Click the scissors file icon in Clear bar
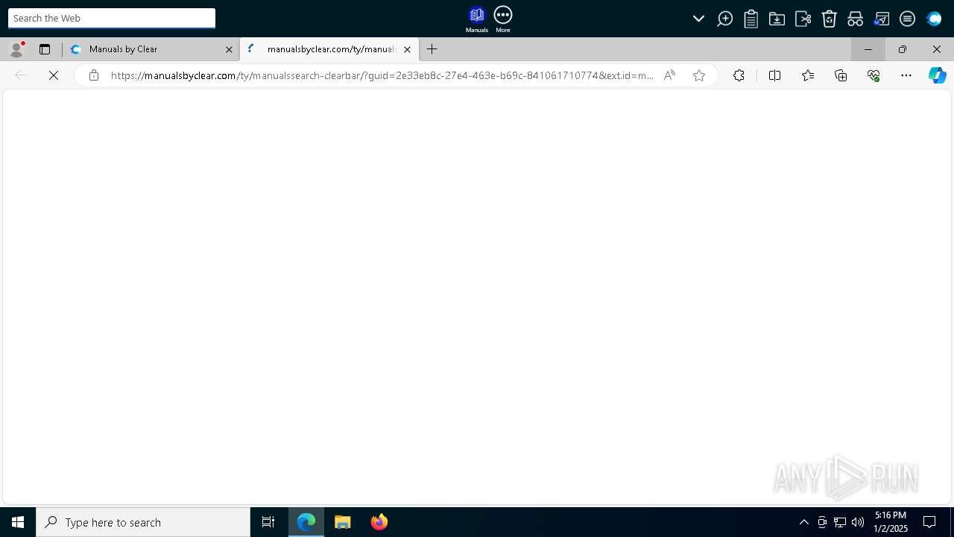The width and height of the screenshot is (954, 537). [803, 19]
